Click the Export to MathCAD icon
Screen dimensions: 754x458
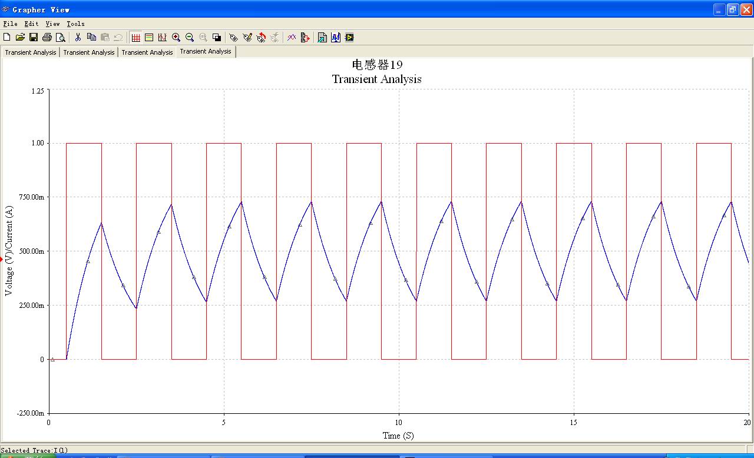tap(336, 37)
